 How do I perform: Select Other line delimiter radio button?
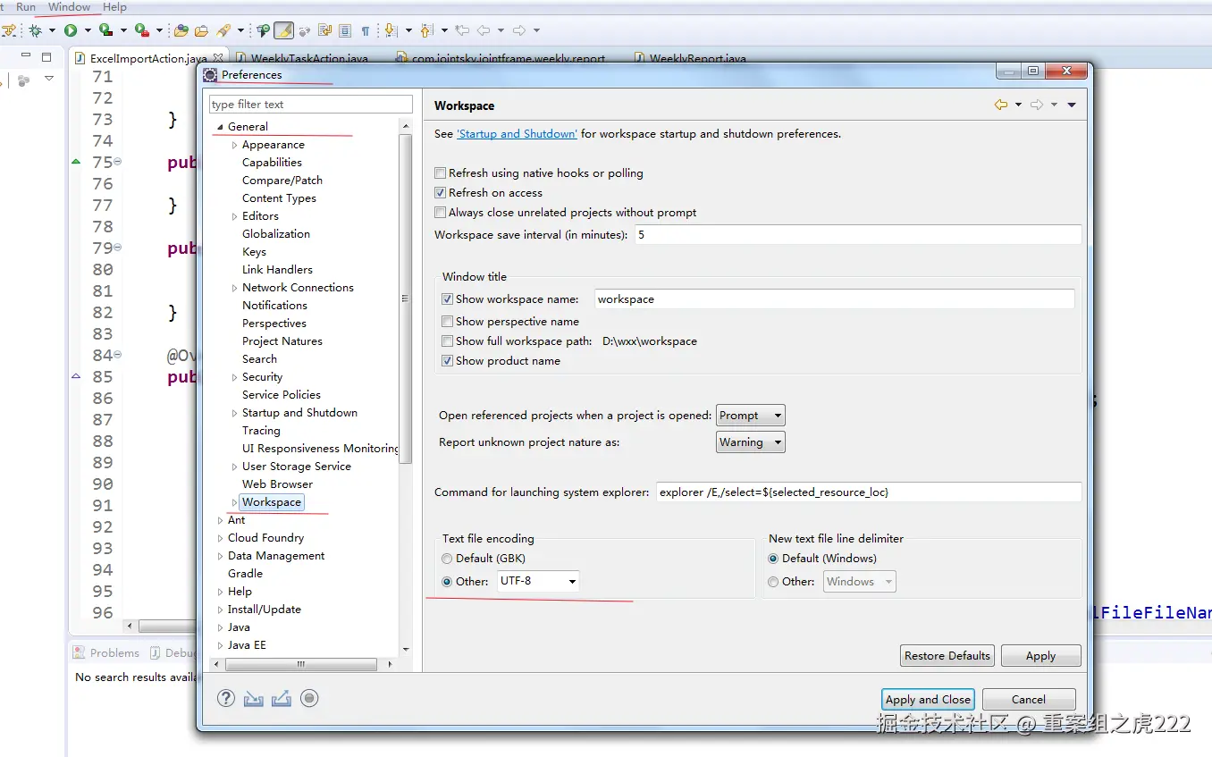point(773,582)
